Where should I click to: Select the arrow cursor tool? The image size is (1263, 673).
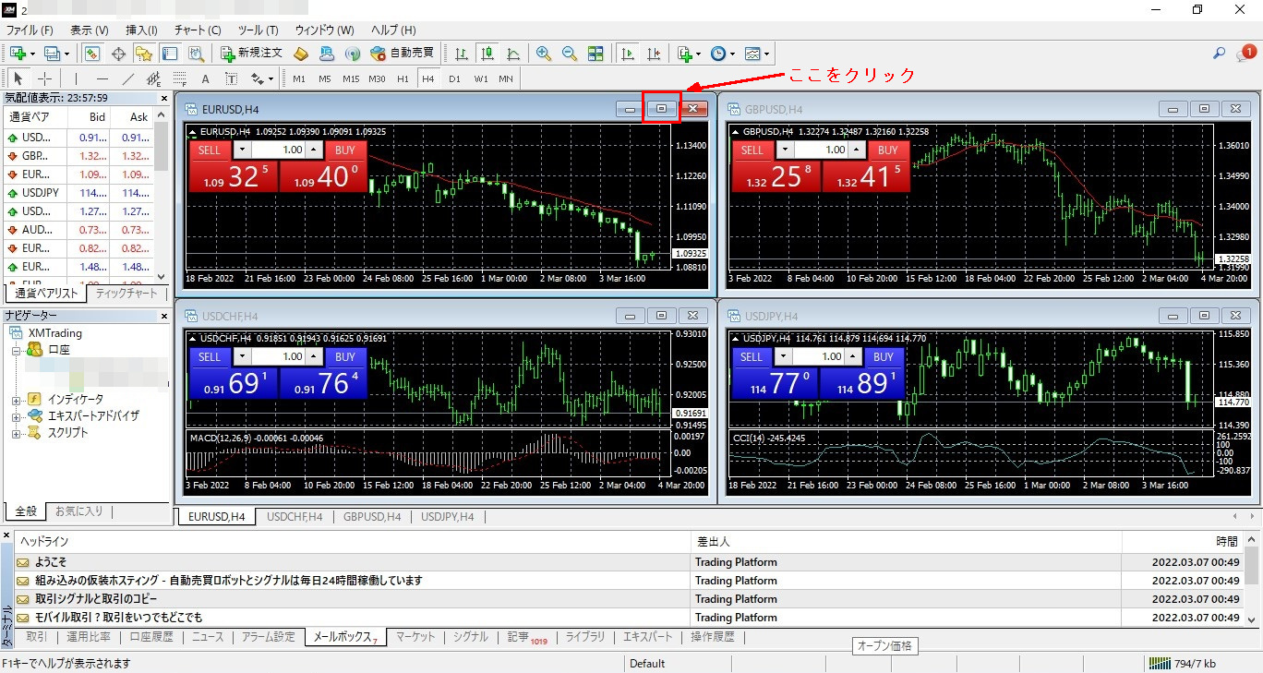[18, 78]
